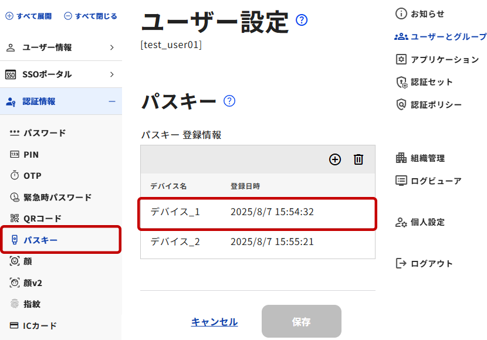Image resolution: width=487 pixels, height=340 pixels.
Task: Select the デバイス_2 passkey row
Action: (x=258, y=242)
